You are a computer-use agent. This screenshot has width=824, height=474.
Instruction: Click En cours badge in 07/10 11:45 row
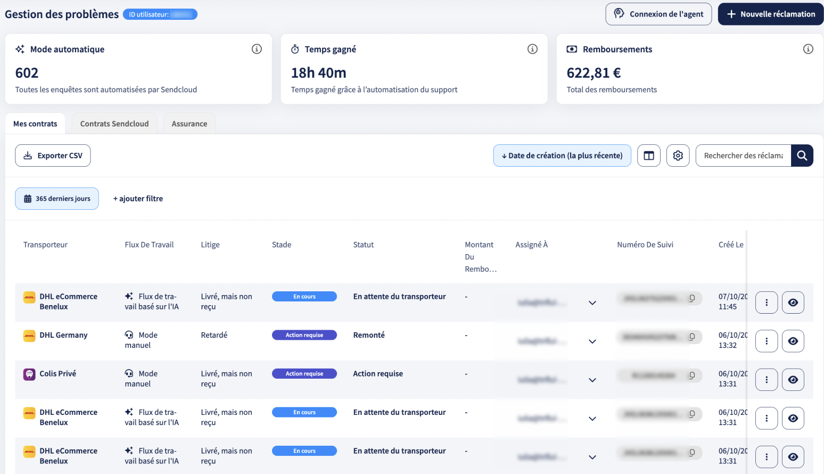304,297
